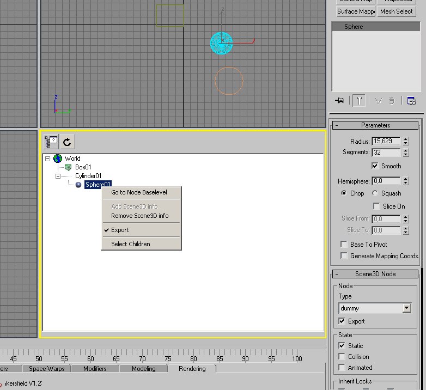
Task: Toggle Show End Result icon
Action: tap(358, 101)
